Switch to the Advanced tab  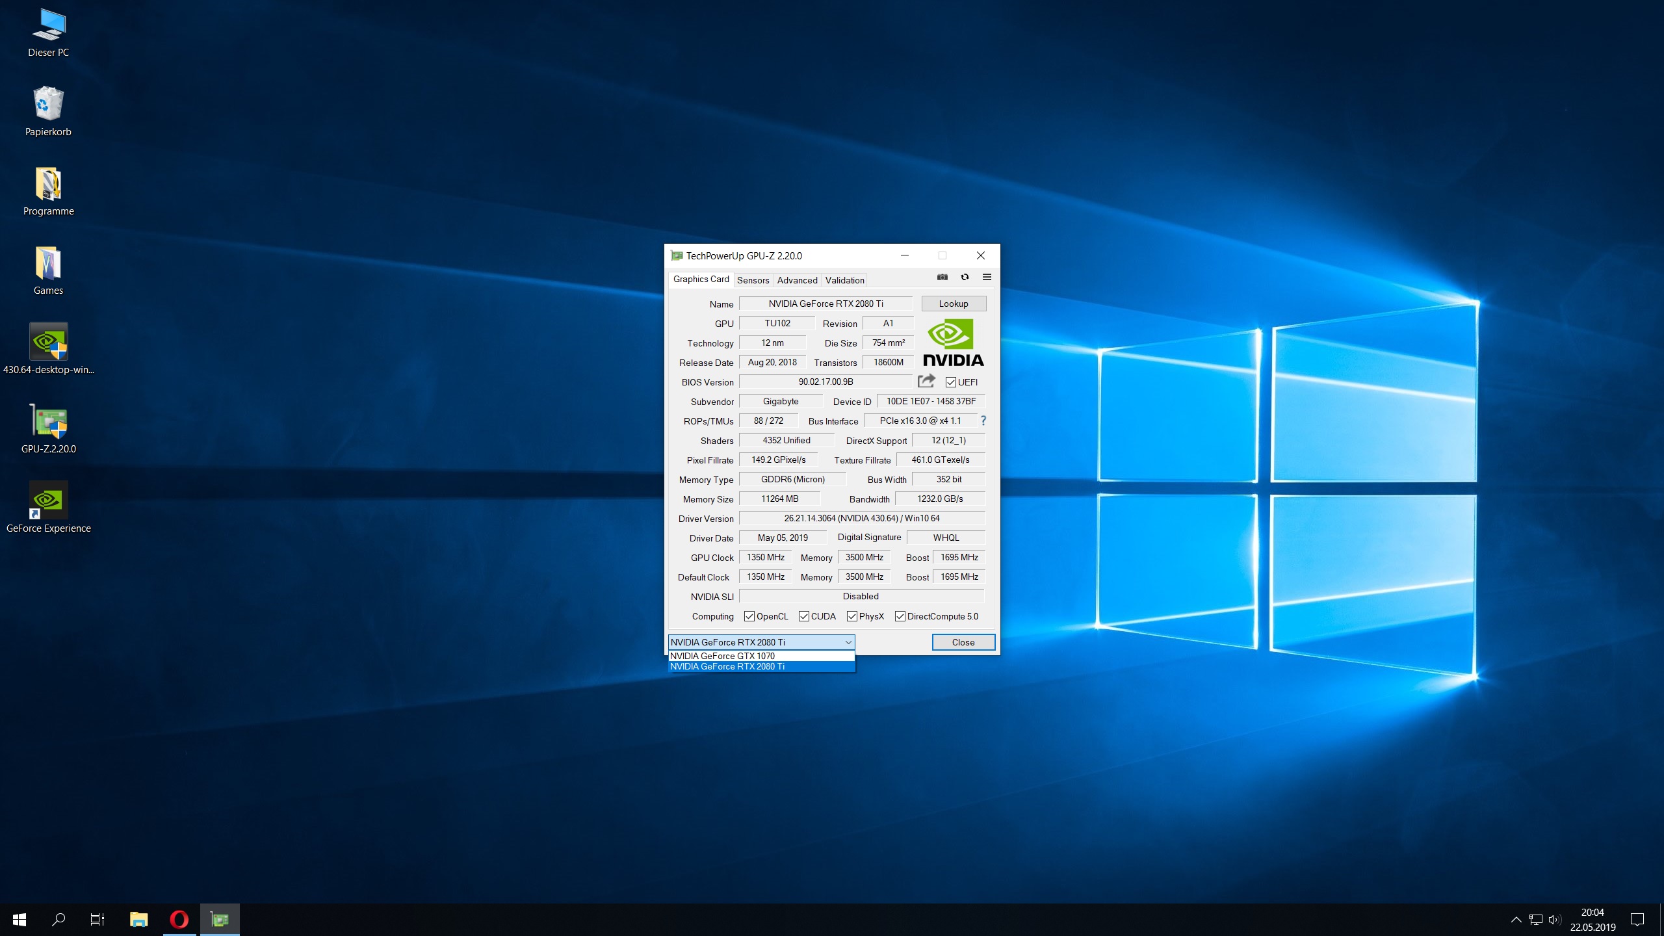coord(797,280)
